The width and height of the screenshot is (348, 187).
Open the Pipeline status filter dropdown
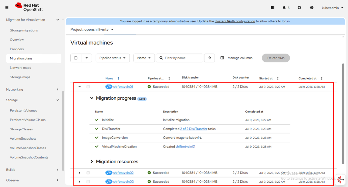(x=113, y=58)
